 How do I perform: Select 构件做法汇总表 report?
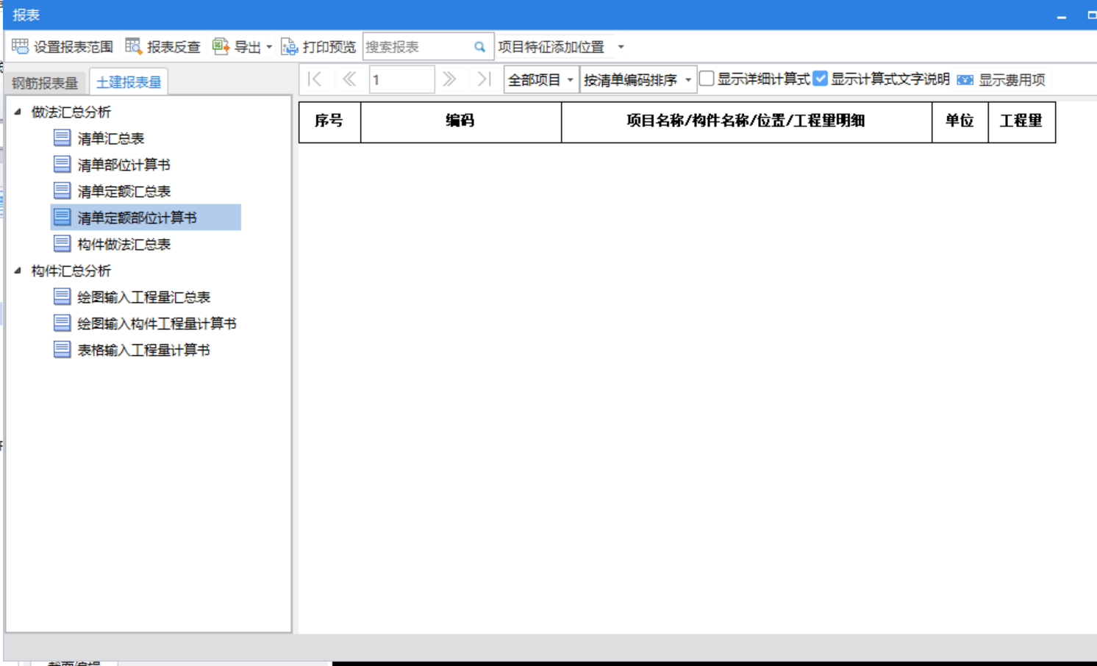pyautogui.click(x=124, y=244)
